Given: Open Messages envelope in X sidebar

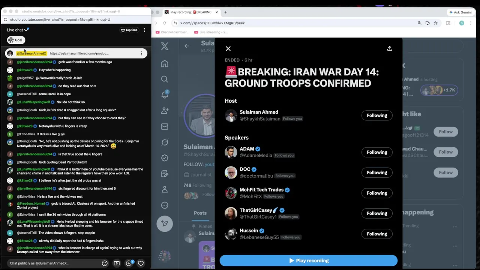Looking at the screenshot, I should [165, 126].
